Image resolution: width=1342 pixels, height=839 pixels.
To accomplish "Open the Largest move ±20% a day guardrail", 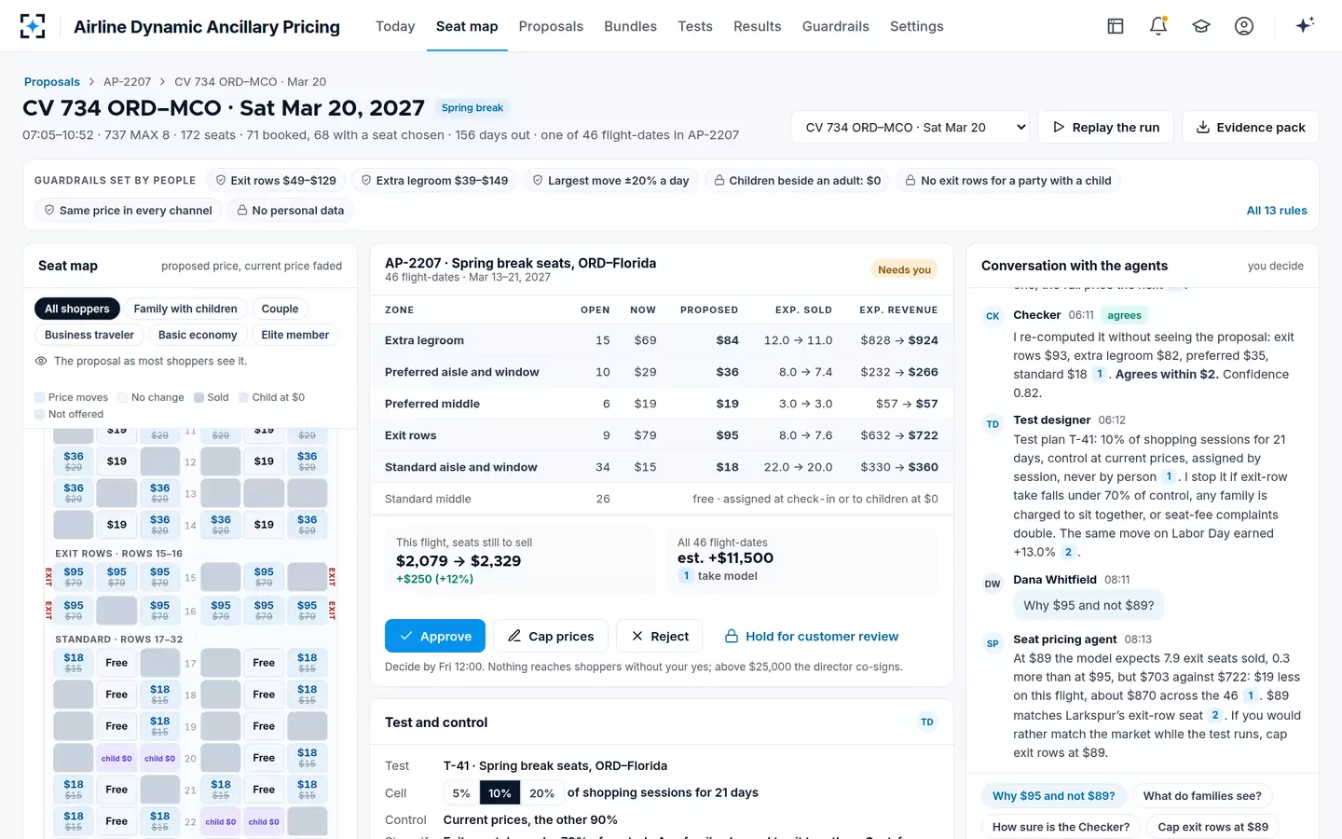I will [610, 180].
